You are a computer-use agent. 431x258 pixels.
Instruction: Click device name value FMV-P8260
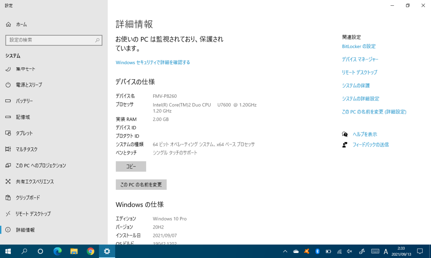point(165,96)
